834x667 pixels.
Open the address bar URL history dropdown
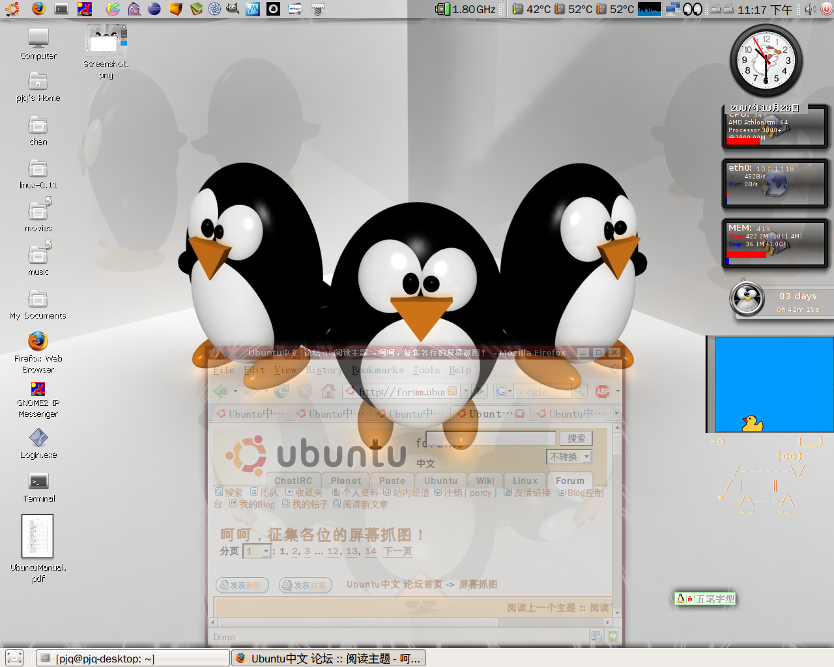466,391
